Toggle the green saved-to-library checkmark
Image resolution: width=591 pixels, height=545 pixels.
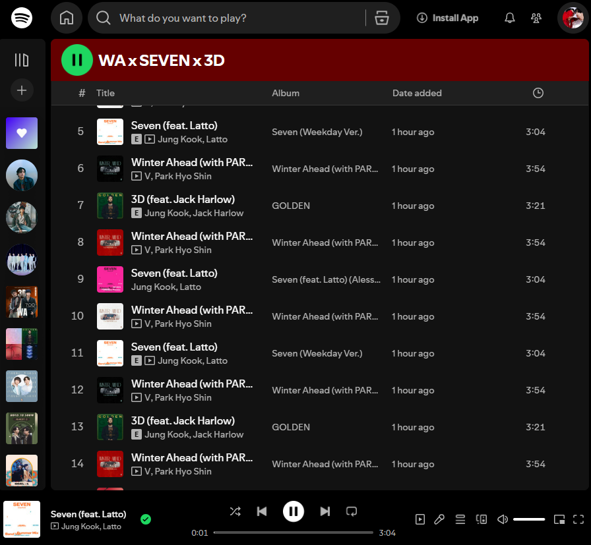[146, 519]
